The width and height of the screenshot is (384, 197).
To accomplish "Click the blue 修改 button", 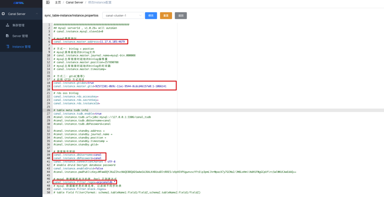I will (151, 16).
